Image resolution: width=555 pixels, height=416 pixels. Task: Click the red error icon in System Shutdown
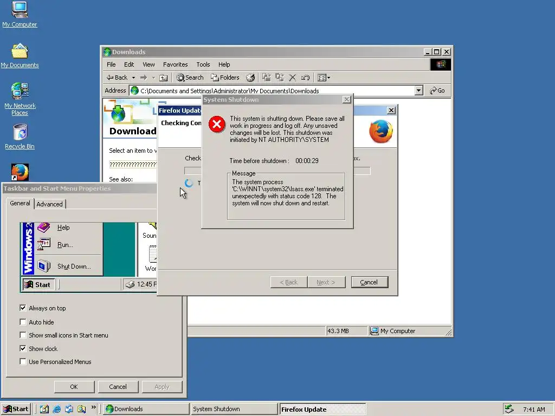(217, 125)
